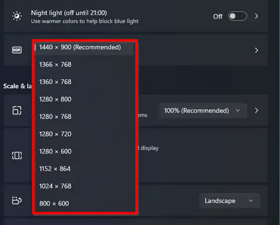Image resolution: width=280 pixels, height=225 pixels.
Task: Open HDR settings chevron arrow
Action: 257,50
